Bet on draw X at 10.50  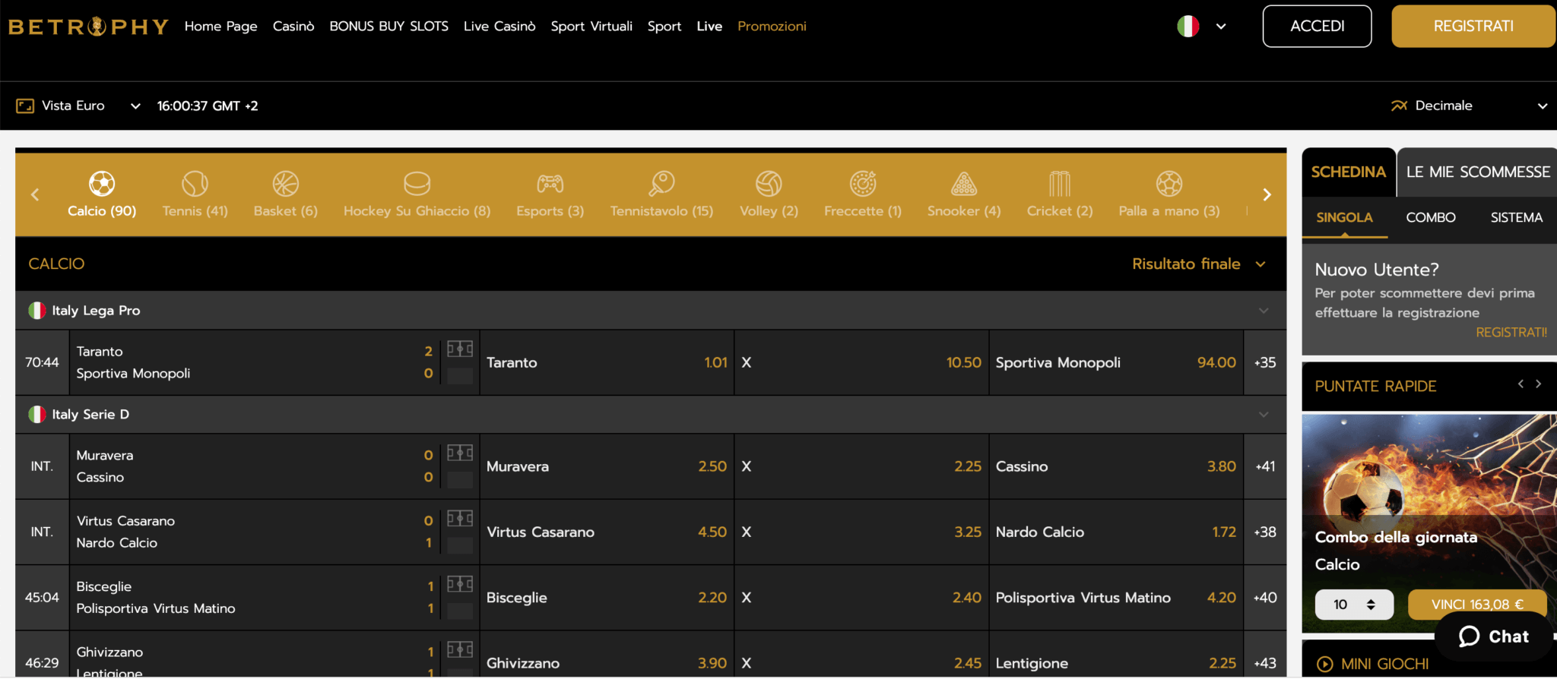pos(861,362)
